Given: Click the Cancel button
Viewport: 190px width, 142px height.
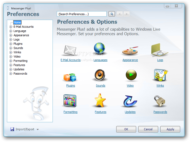Looking at the screenshot, I should coord(148,129).
